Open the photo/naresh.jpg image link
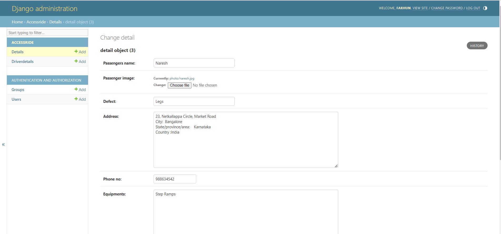Viewport: 501px width, 234px height. (182, 78)
